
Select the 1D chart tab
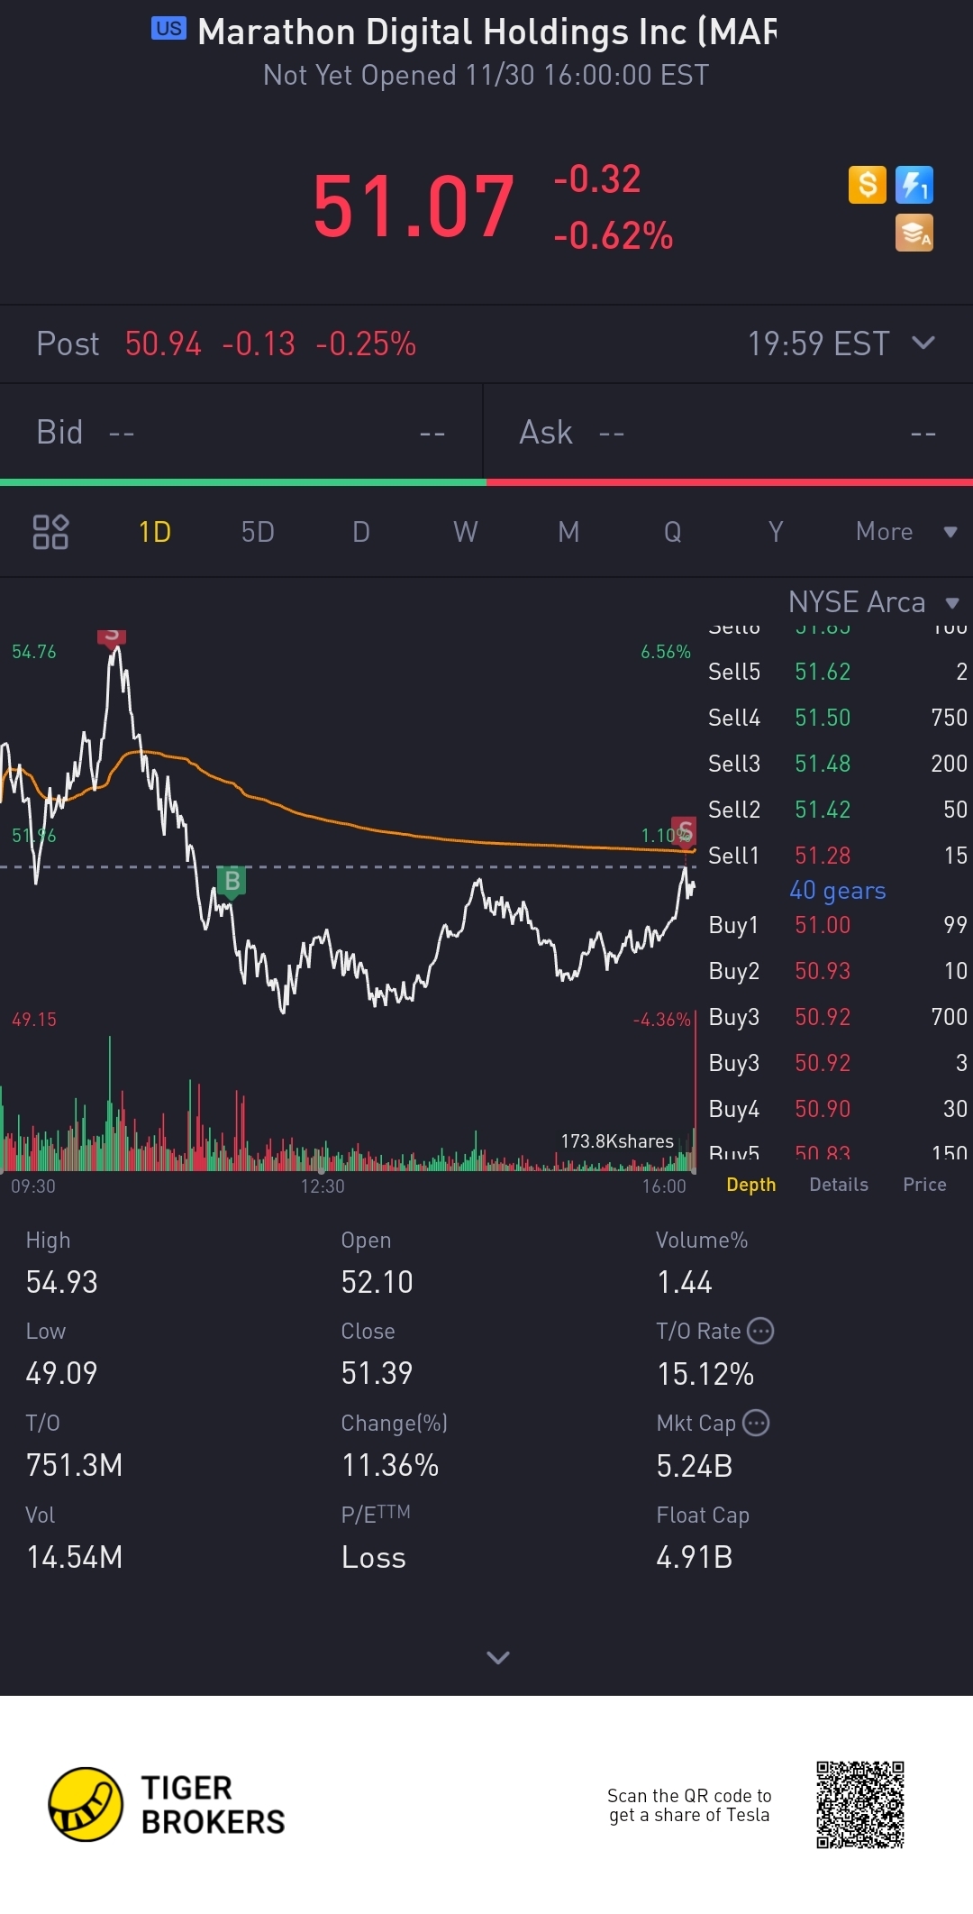tap(155, 532)
